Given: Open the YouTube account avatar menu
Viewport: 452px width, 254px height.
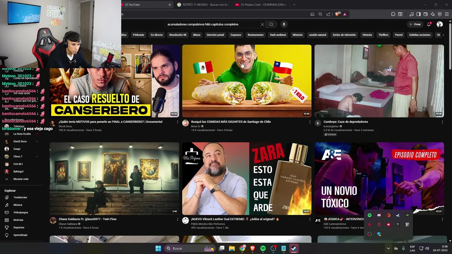Looking at the screenshot, I should coord(440,24).
